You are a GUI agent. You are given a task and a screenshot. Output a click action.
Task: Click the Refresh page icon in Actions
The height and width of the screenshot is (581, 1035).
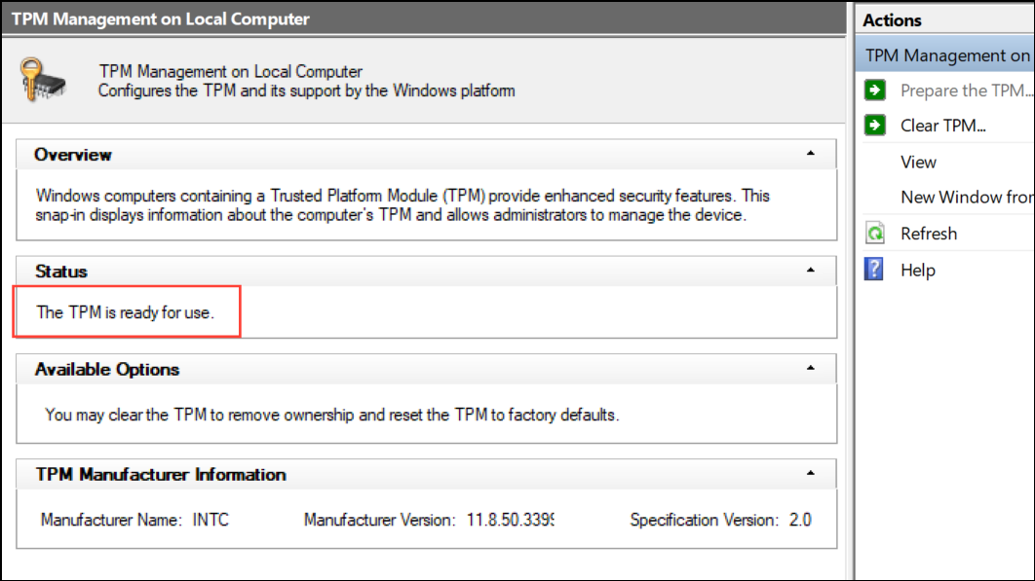875,234
